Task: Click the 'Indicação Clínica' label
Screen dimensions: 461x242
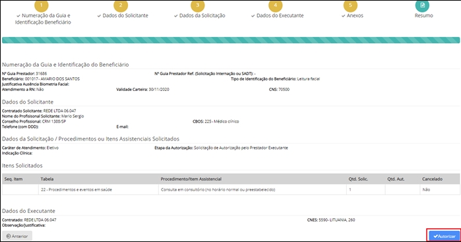Action: pos(17,153)
